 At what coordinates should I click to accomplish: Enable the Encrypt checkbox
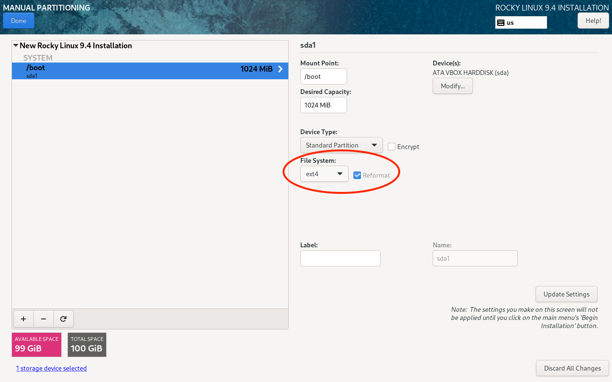[392, 147]
